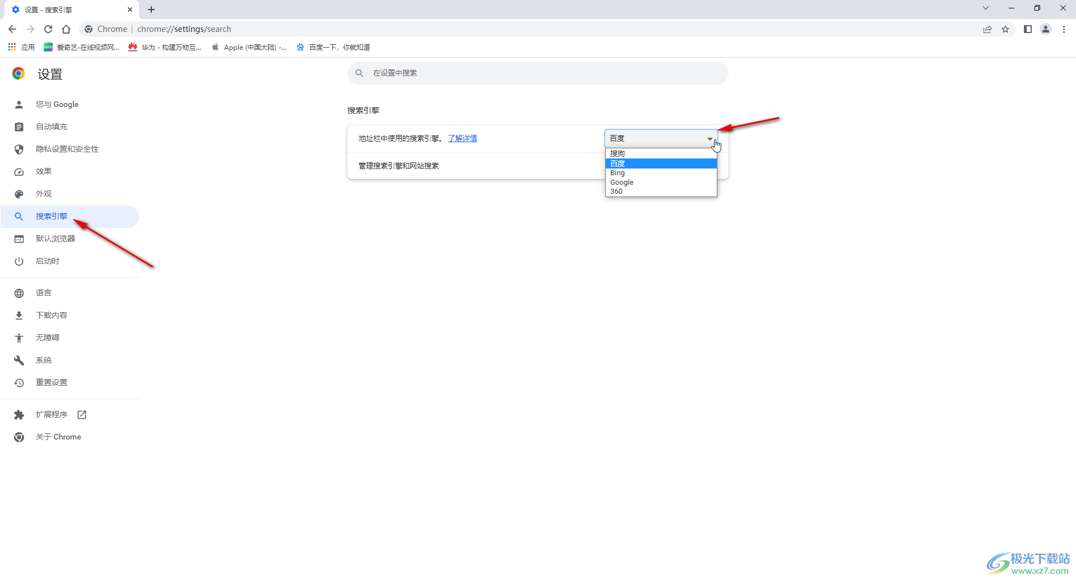Image resolution: width=1076 pixels, height=580 pixels.
Task: Open the user profile avatar
Action: 1046,29
